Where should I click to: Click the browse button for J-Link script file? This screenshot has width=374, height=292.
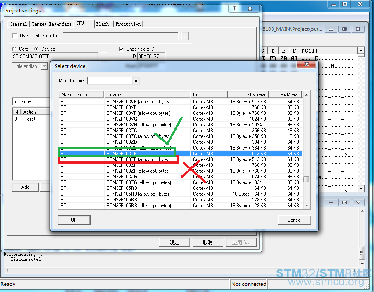tap(185, 36)
